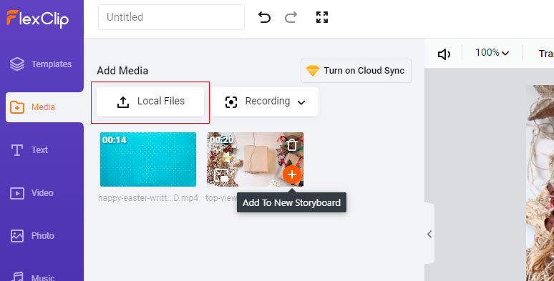The image size is (554, 281).
Task: Upload from Local Files
Action: 150,102
